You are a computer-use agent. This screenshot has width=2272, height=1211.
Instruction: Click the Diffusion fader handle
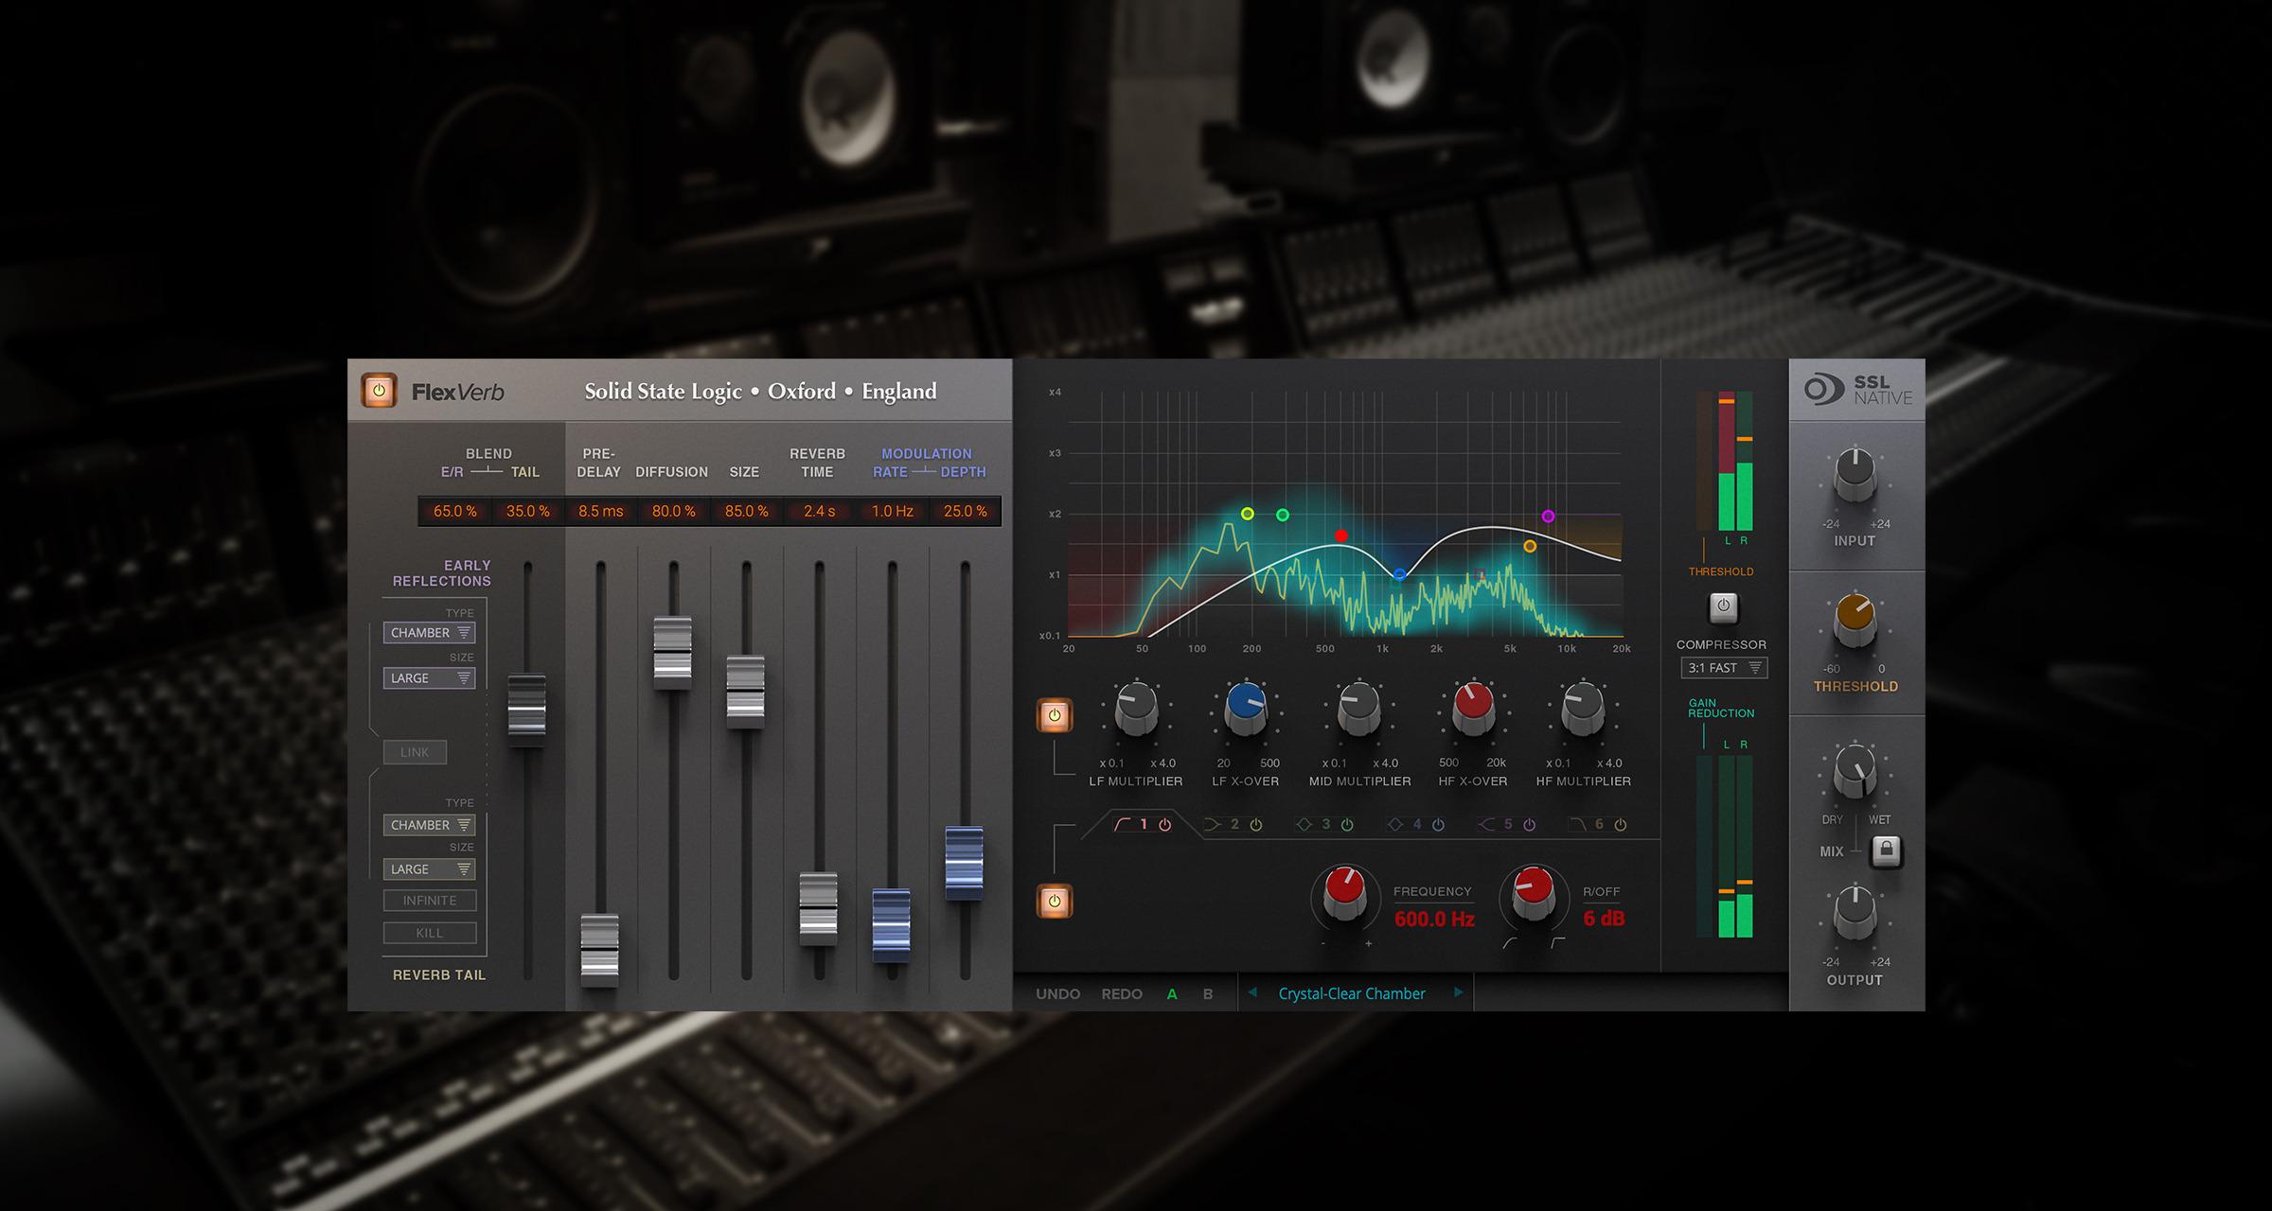(672, 653)
